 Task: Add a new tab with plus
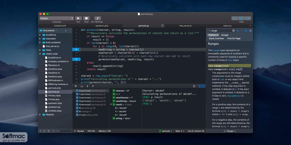tap(251, 26)
